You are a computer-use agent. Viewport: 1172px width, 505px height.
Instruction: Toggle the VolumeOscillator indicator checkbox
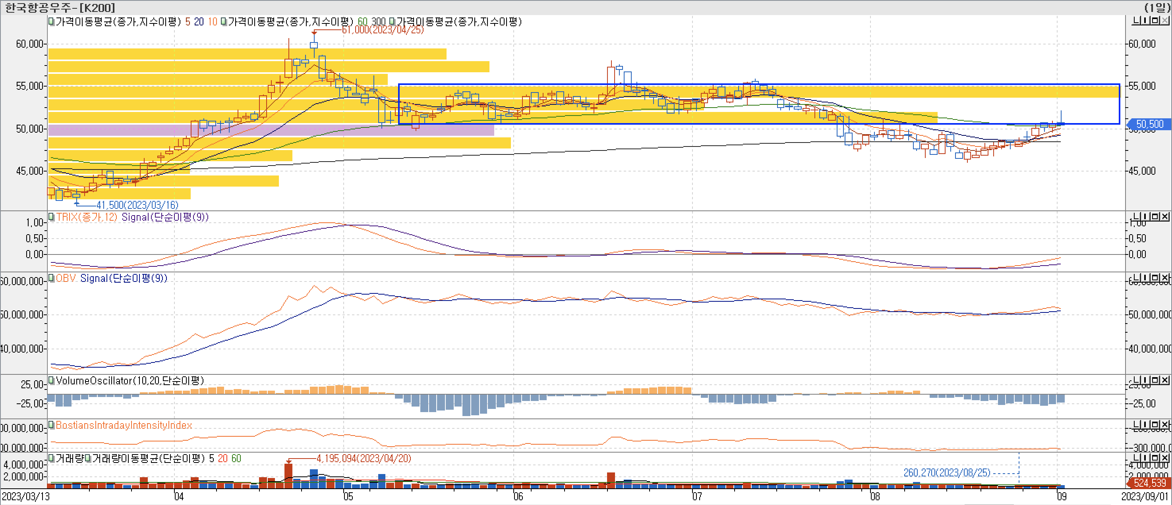click(51, 380)
